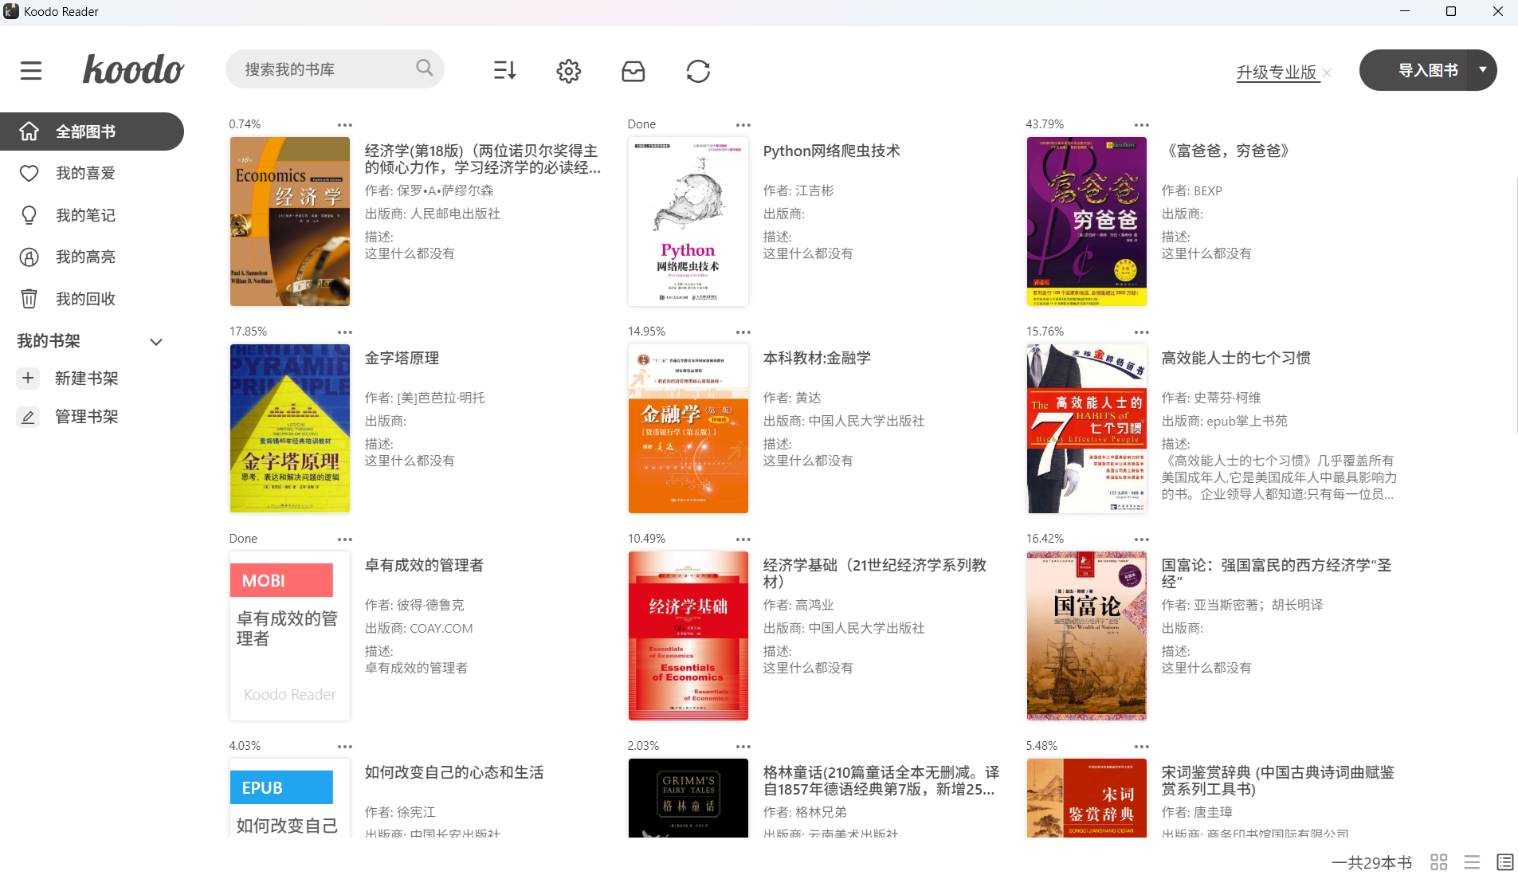Open settings with the gear icon

(568, 71)
